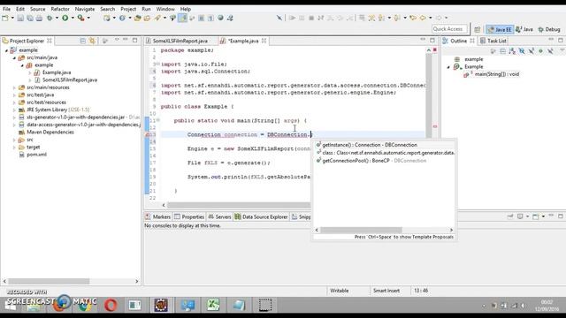Image resolution: width=566 pixels, height=318 pixels.
Task: Click the Back navigation arrow icon
Action: [x=423, y=18]
